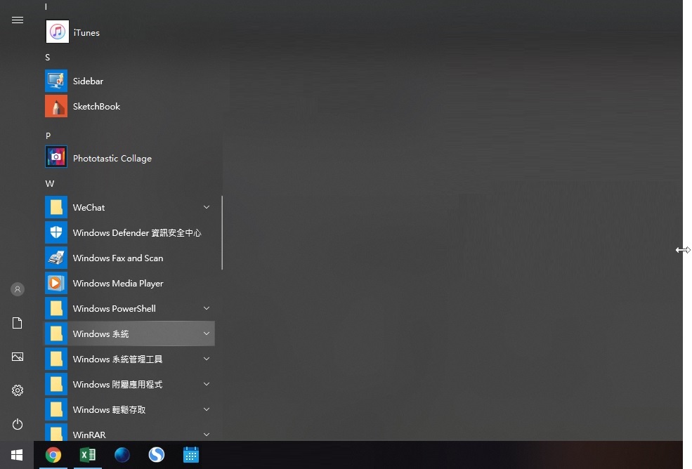Open the Windows Defender shield icon
This screenshot has width=692, height=469.
click(x=56, y=232)
